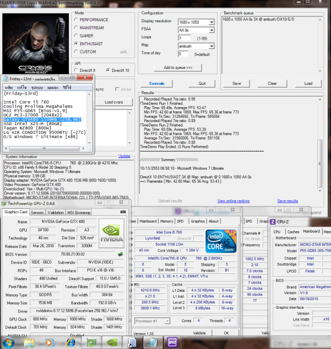Open the document shortcut taskbar button
Image resolution: width=331 pixels, height=349 pixels.
132,342
